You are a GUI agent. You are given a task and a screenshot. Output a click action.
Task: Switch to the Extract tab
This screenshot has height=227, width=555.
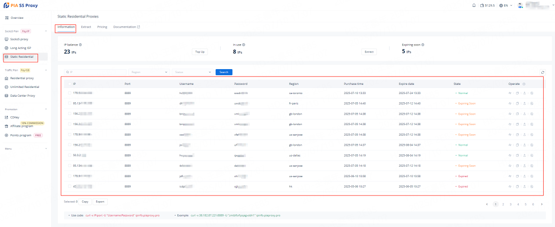86,27
